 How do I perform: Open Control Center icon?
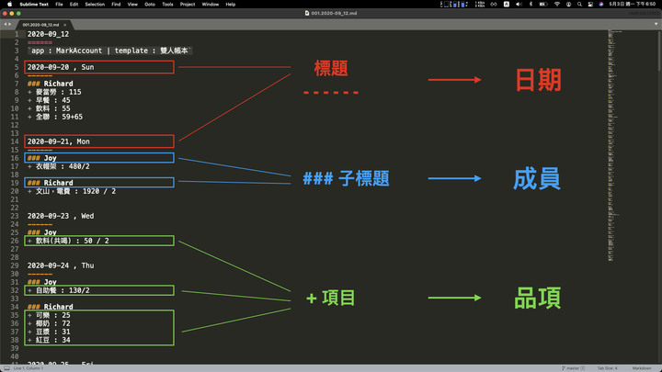[590, 5]
